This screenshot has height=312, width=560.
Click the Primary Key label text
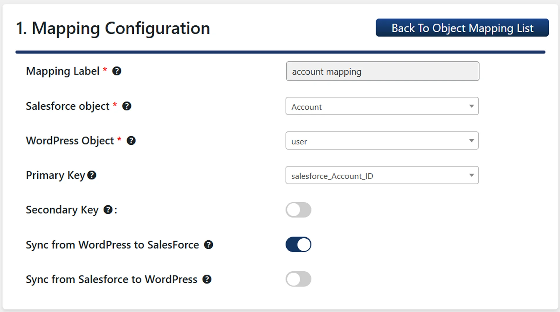click(x=55, y=175)
